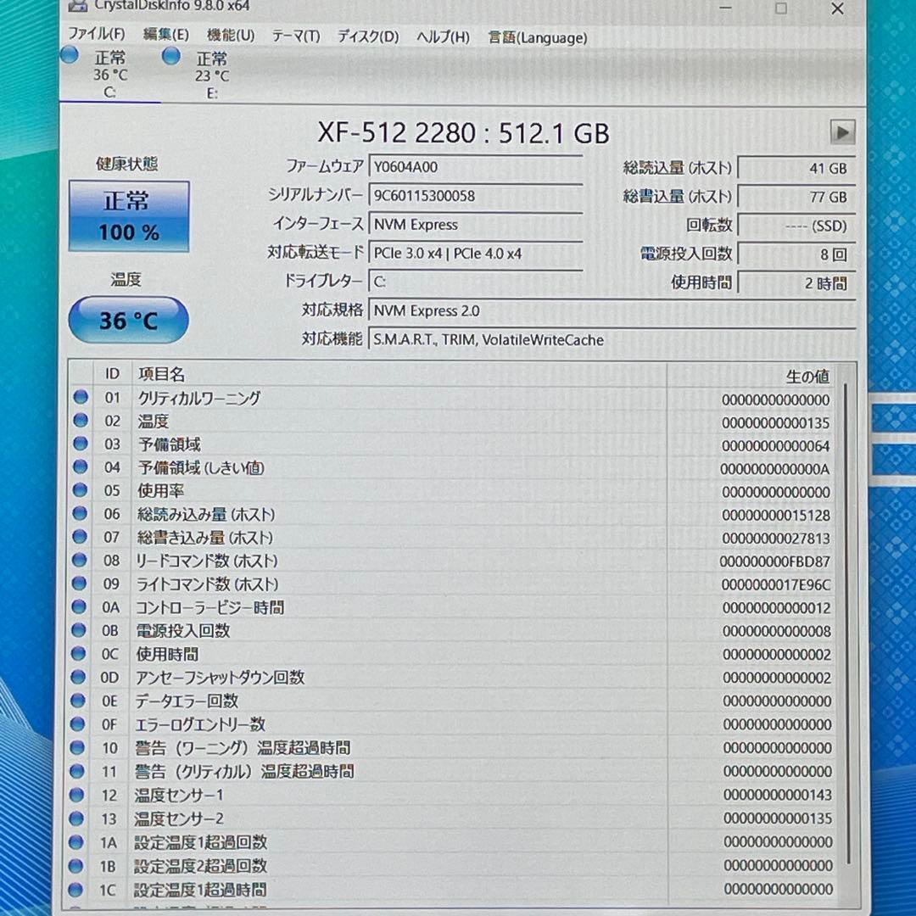Click the status dot for アンセーフシャットダウン回数
The image size is (916, 916).
(78, 677)
